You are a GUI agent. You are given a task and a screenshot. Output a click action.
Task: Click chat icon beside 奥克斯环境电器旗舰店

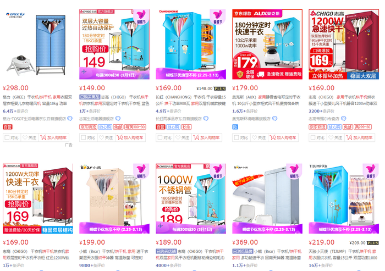click(274, 119)
